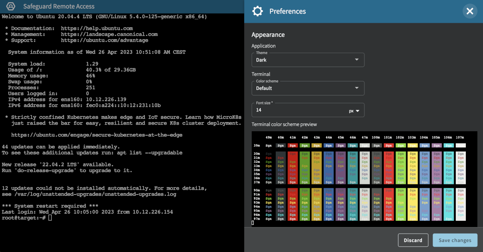Click the Last login line in terminal
The image size is (483, 252).
coord(87,212)
